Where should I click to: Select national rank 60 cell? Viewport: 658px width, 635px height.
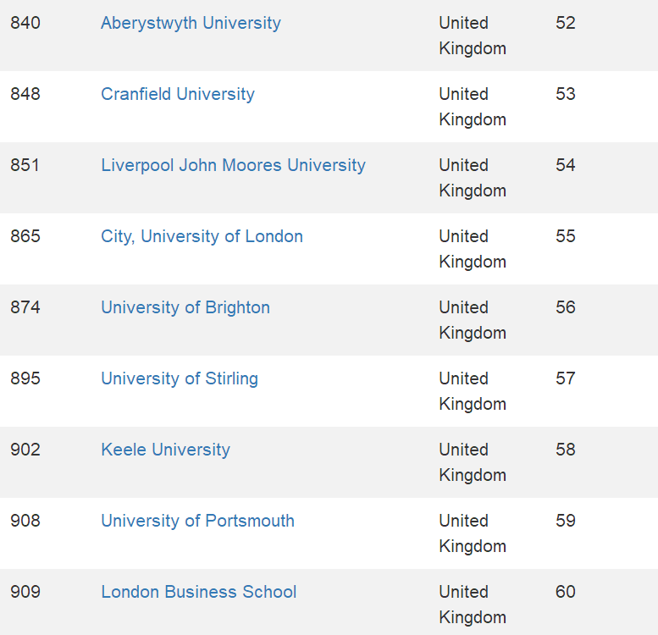pos(566,592)
